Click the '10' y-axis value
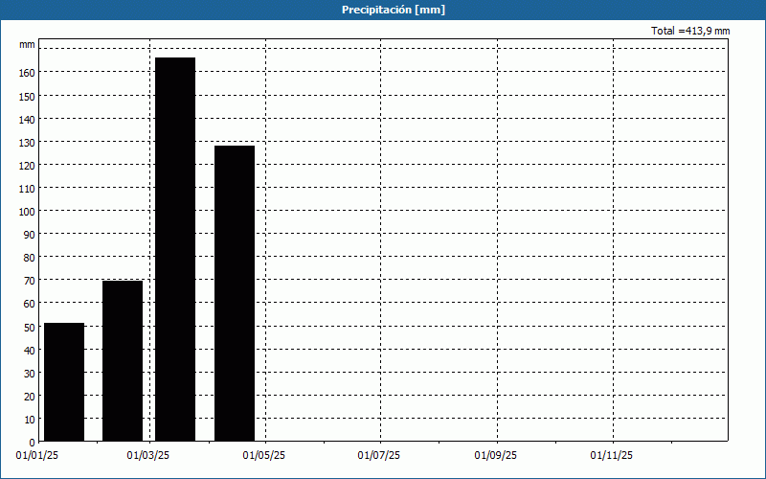This screenshot has width=766, height=479. coord(30,420)
